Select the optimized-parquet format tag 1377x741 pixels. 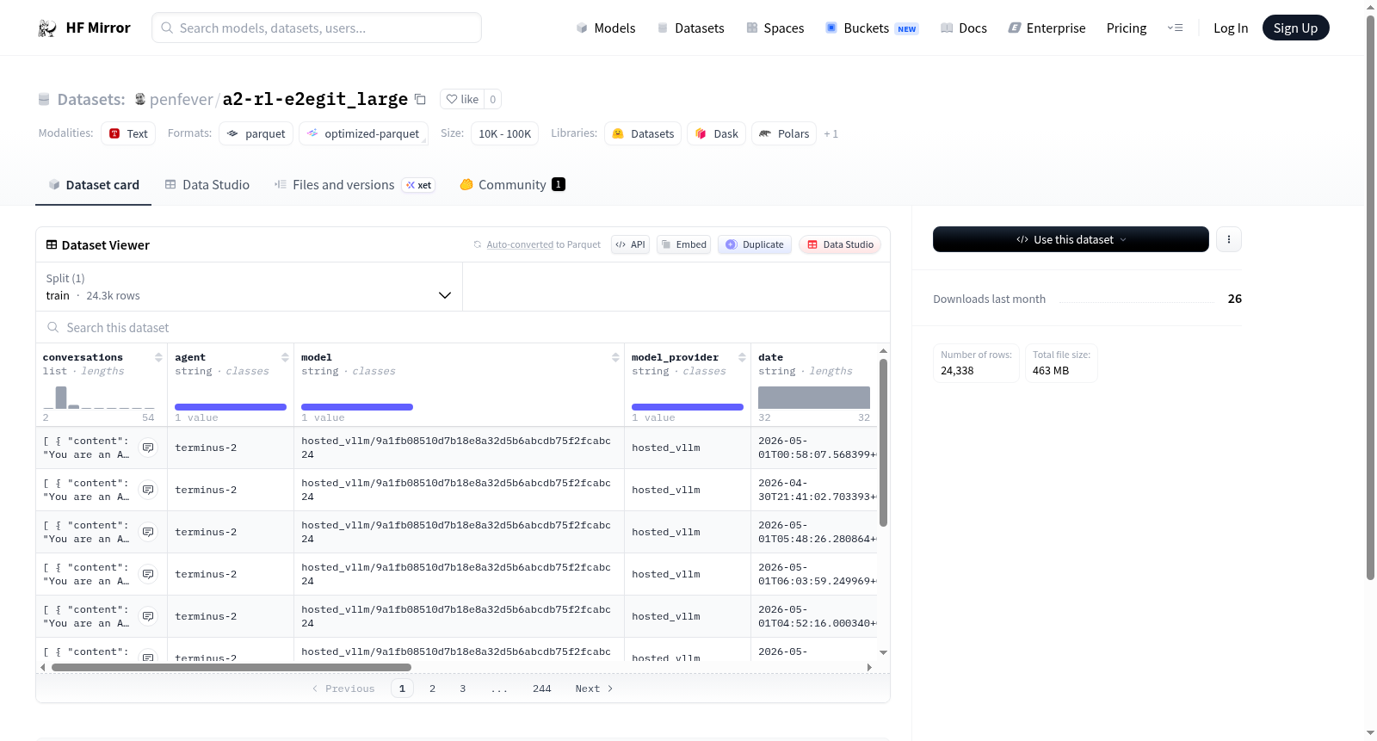pyautogui.click(x=363, y=133)
